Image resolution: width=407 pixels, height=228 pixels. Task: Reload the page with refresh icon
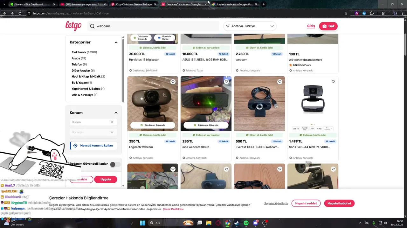pos(20,13)
